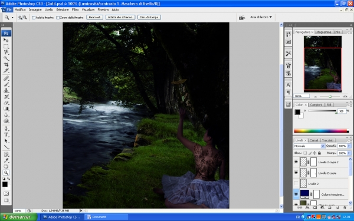Select the Eraser tool

coord(6,103)
